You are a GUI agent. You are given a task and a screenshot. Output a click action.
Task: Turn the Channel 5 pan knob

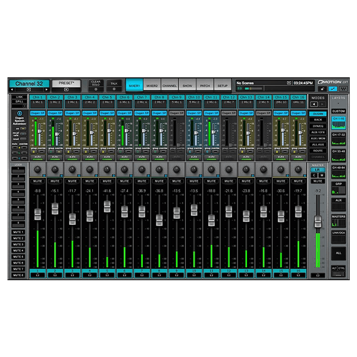click(107, 170)
